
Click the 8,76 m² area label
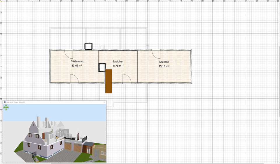(x=118, y=66)
